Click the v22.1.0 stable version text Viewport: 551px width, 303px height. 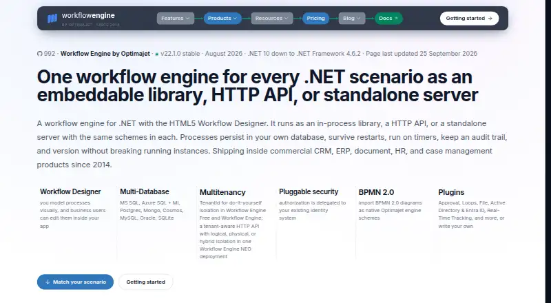180,54
